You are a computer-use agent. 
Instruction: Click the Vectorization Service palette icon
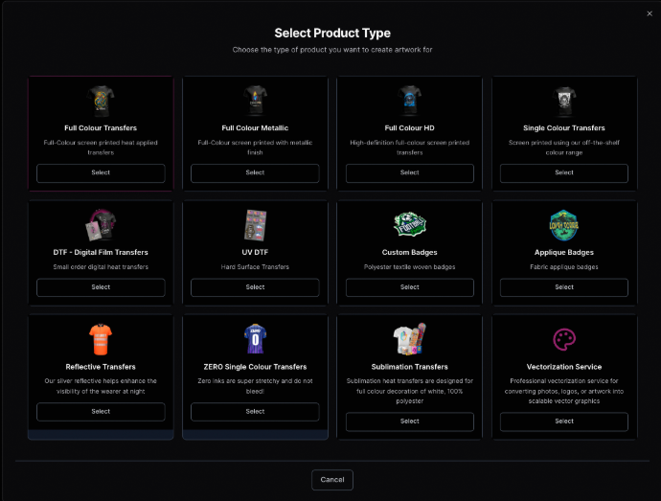point(564,339)
